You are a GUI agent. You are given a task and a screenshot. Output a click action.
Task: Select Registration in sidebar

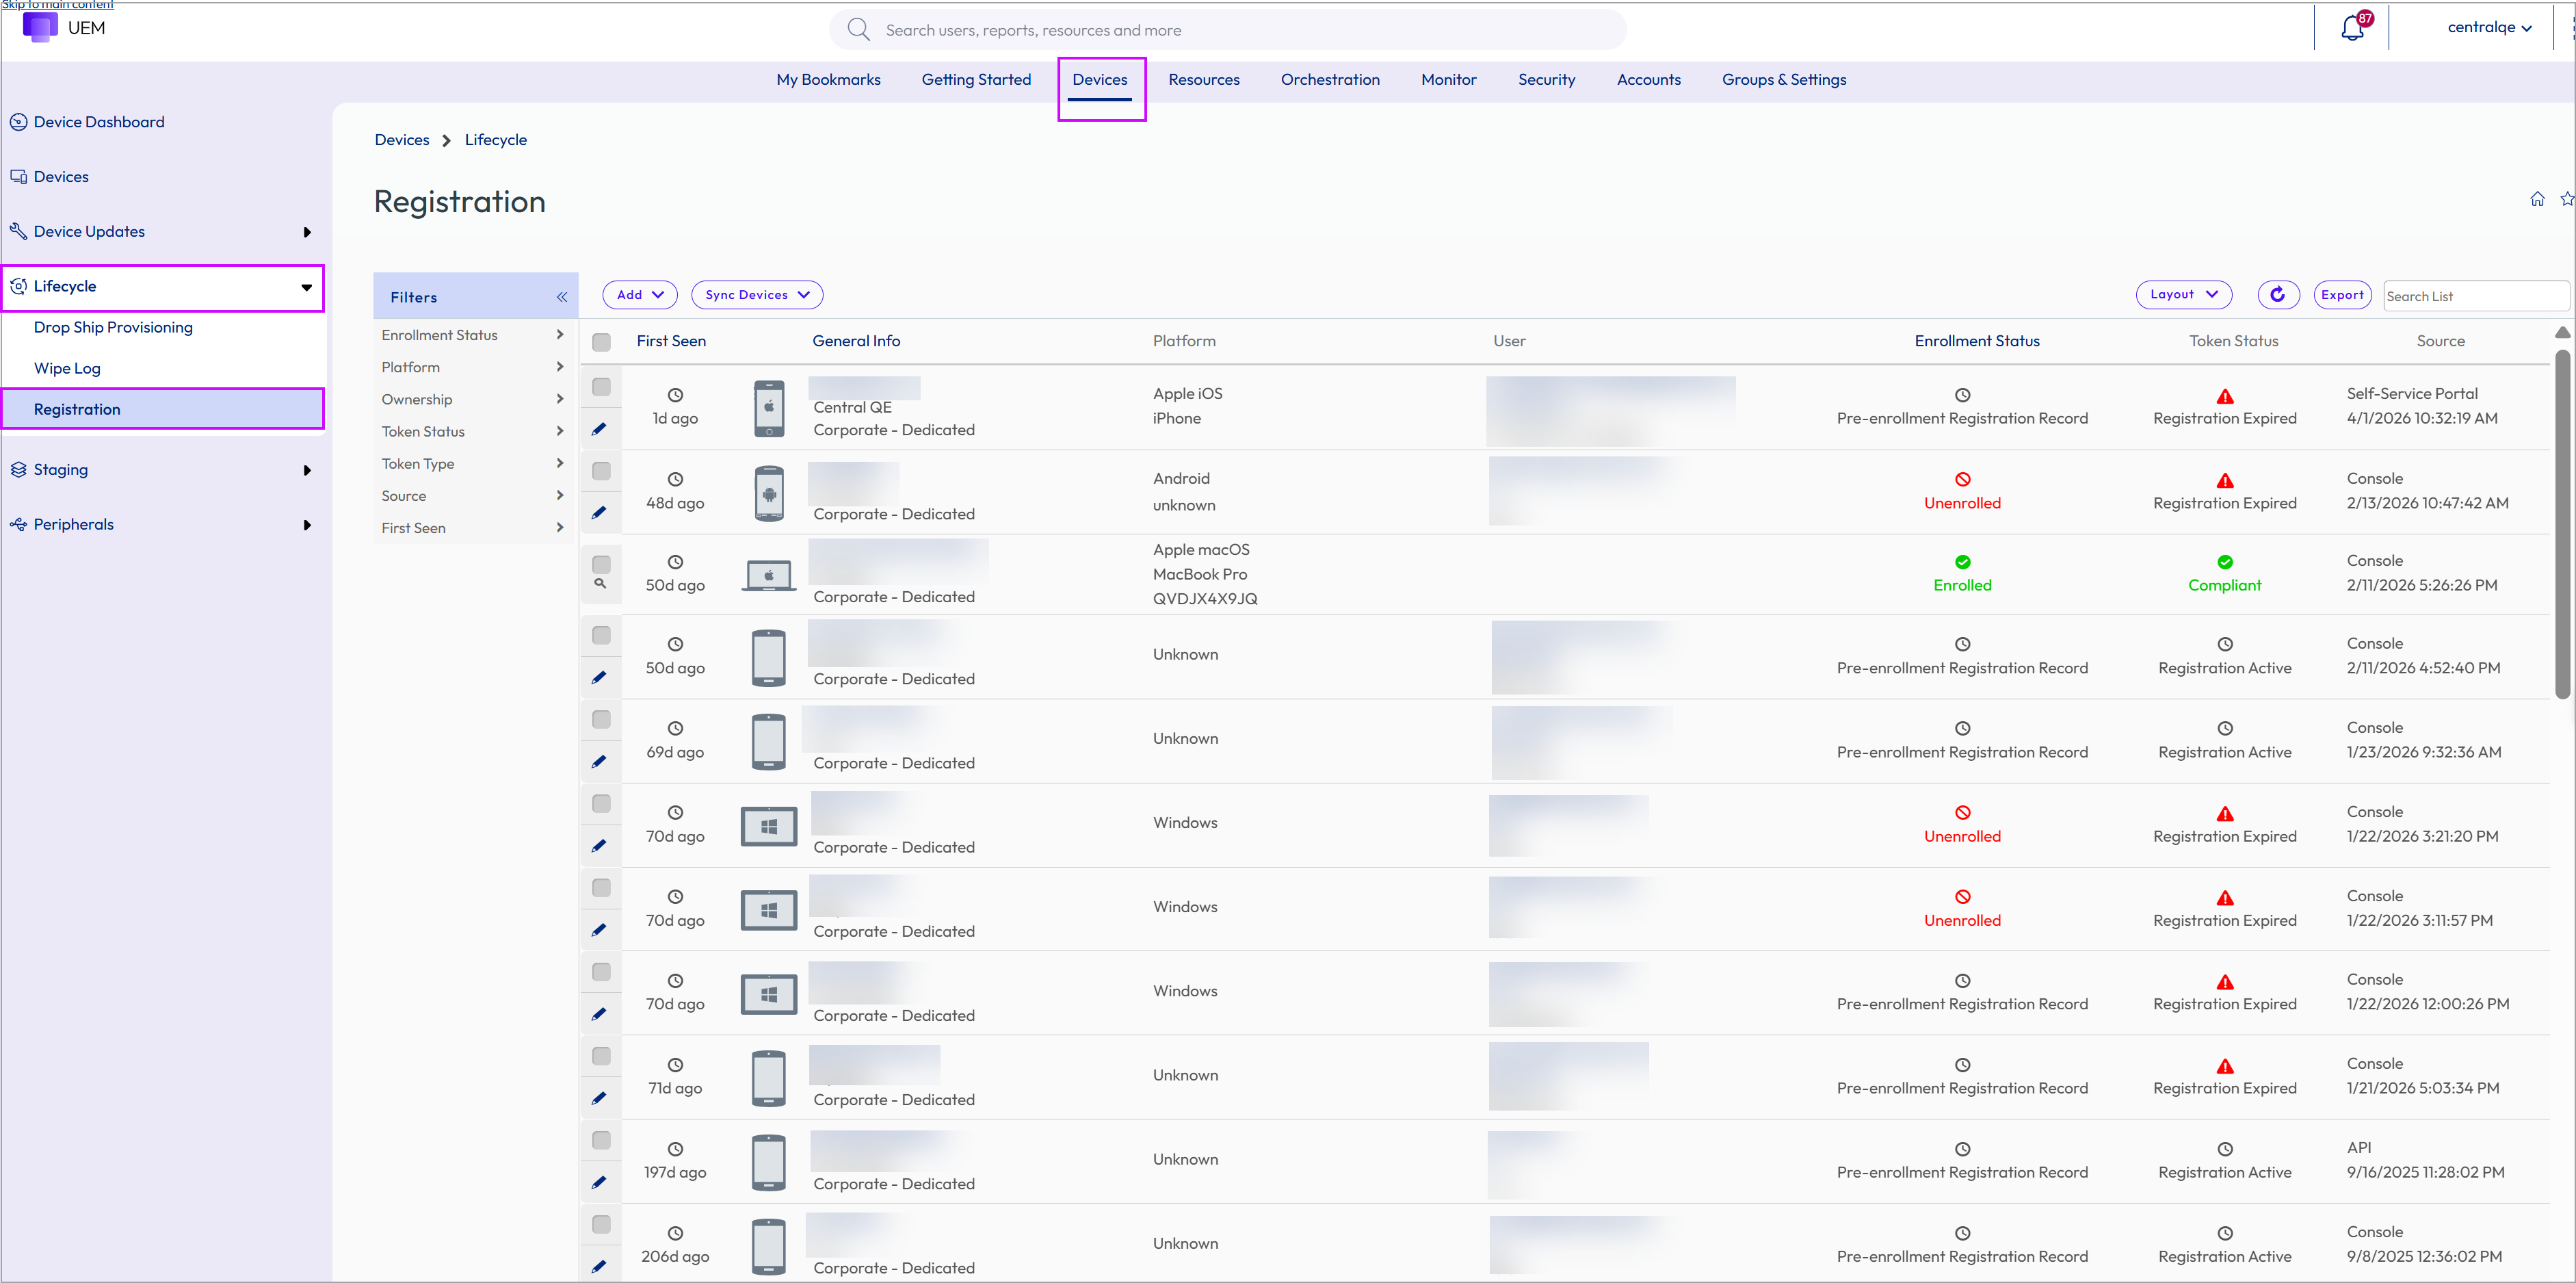(x=163, y=409)
